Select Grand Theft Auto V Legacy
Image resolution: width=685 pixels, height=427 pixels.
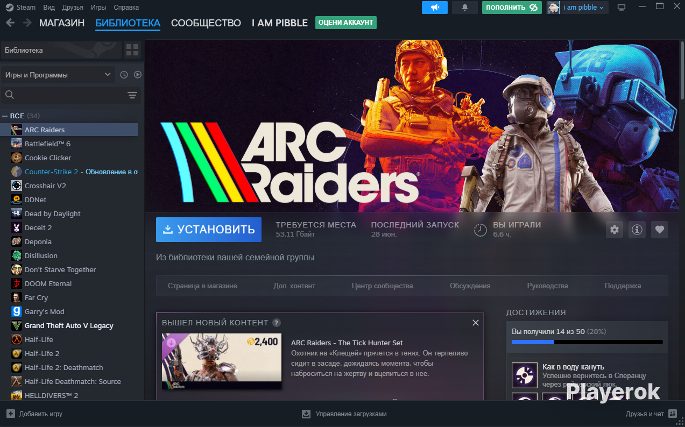click(x=69, y=325)
